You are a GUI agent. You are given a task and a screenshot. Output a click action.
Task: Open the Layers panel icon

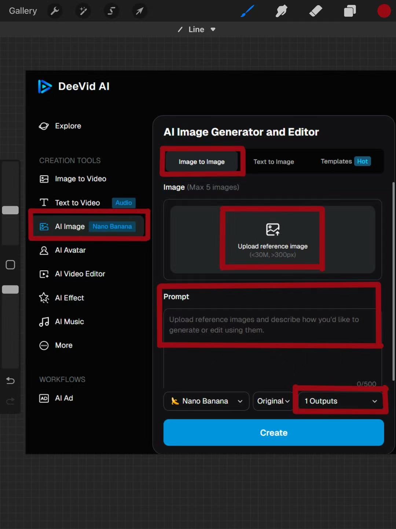(x=350, y=11)
